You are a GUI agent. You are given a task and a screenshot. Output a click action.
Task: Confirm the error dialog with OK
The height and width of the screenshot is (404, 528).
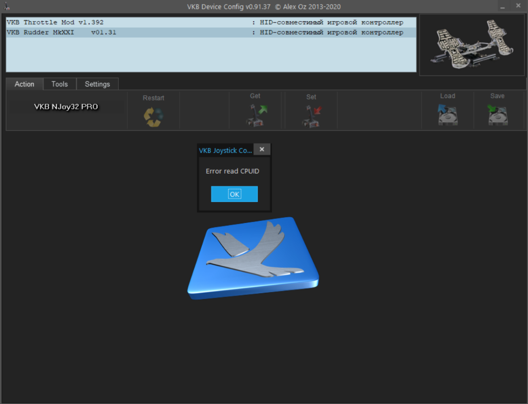[x=234, y=194]
